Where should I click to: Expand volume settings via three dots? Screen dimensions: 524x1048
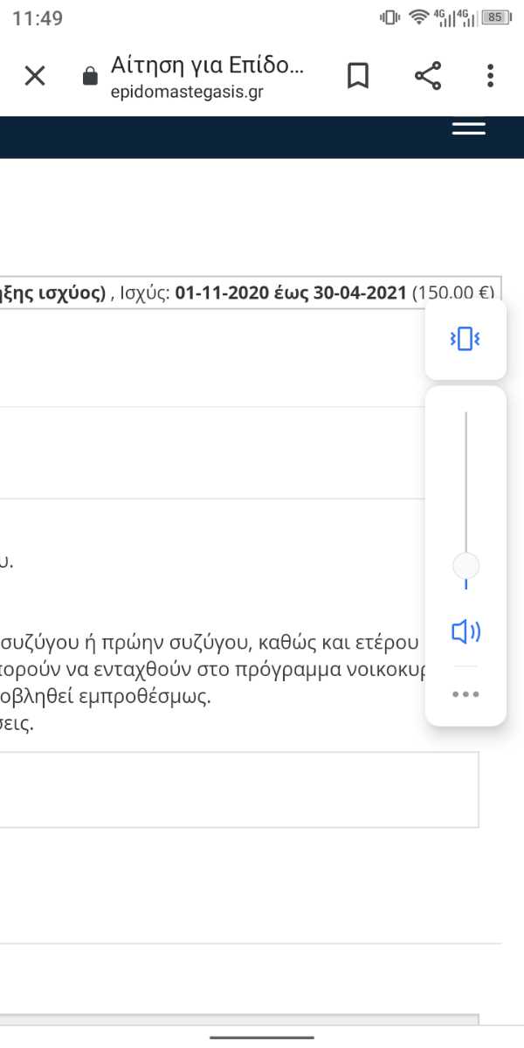pos(465,694)
